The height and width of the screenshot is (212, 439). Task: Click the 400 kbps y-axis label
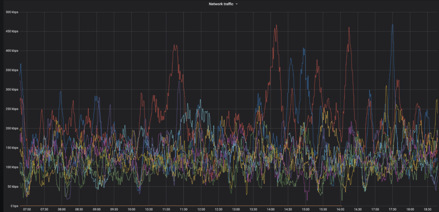[x=11, y=50]
